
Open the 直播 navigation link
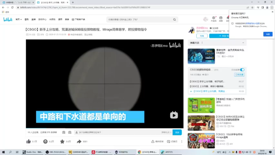pyautogui.click(x=33, y=20)
